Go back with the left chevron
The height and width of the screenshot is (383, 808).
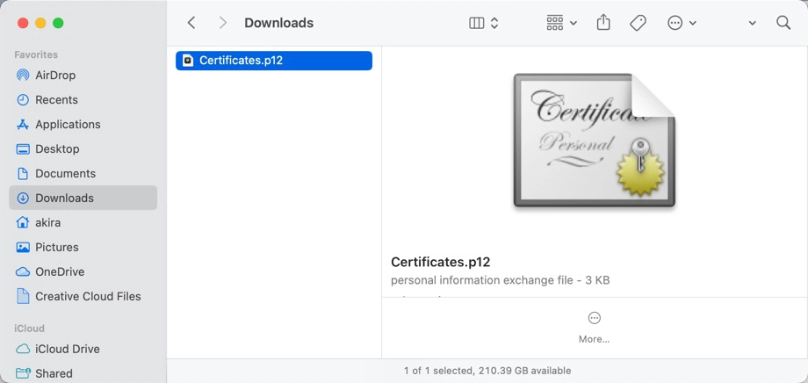tap(191, 23)
